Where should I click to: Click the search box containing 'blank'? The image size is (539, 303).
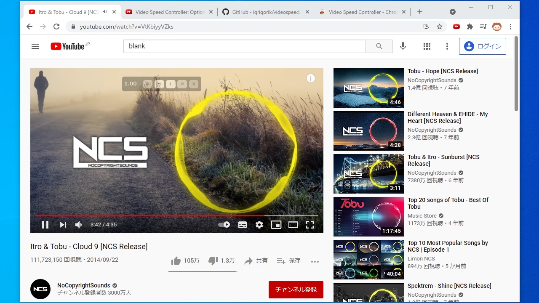point(244,46)
